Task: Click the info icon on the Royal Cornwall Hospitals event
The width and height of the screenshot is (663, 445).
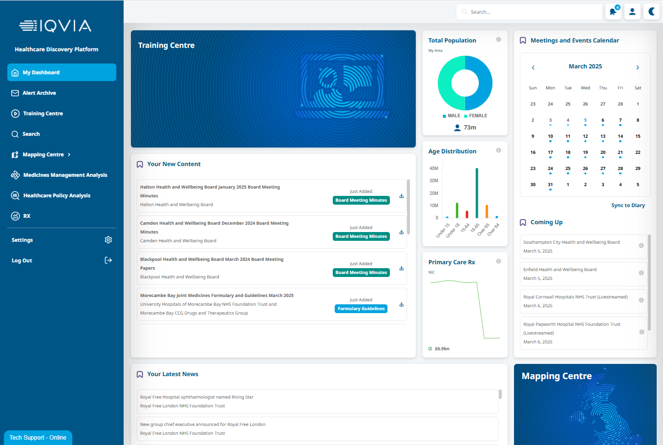Action: pos(642,300)
